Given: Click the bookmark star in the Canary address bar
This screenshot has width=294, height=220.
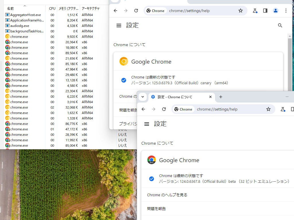Looking at the screenshot, I should coord(241,11).
